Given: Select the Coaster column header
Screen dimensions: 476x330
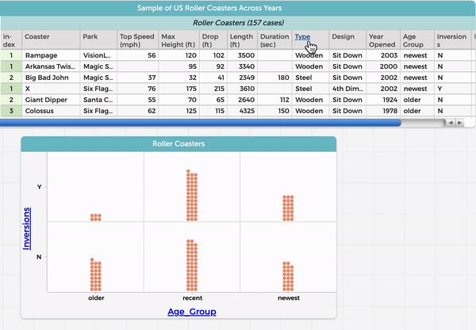Looking at the screenshot, I should (x=51, y=40).
